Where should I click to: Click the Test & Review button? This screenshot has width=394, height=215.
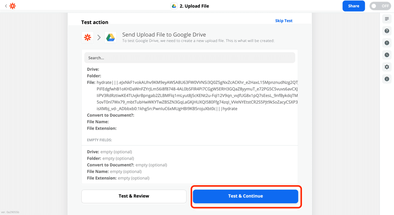pos(134,196)
